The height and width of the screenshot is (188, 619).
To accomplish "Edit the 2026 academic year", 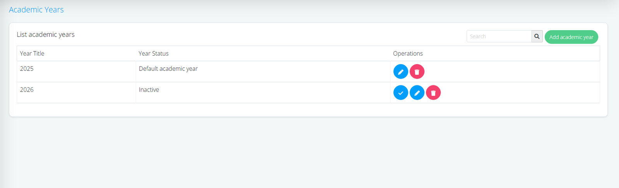I will click(417, 93).
